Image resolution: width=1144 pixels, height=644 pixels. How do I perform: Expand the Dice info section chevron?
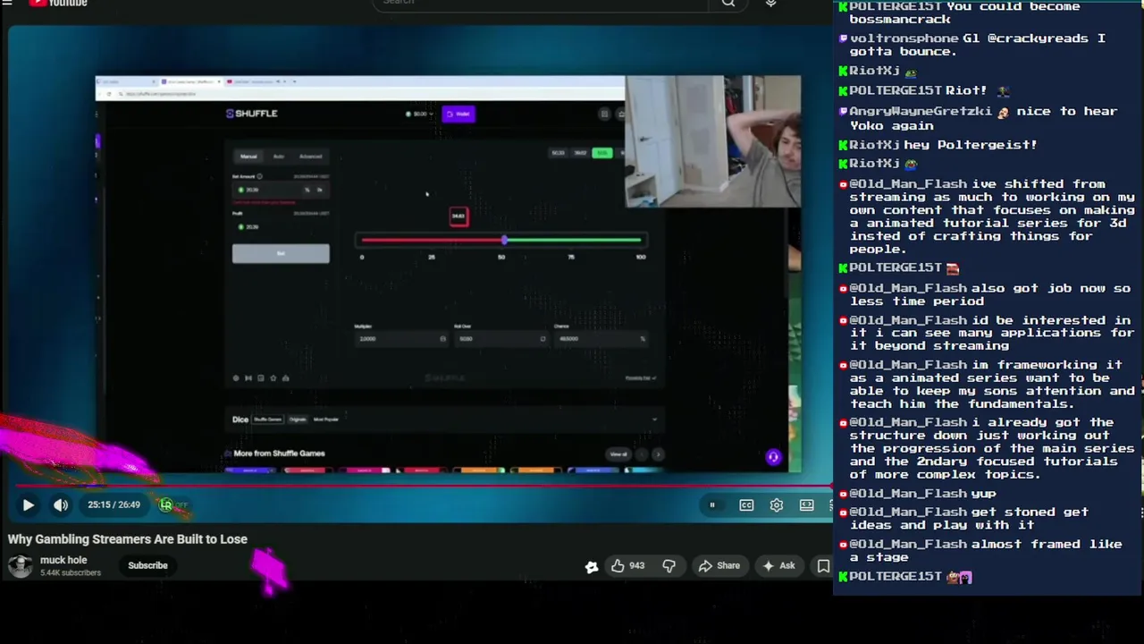pos(654,419)
